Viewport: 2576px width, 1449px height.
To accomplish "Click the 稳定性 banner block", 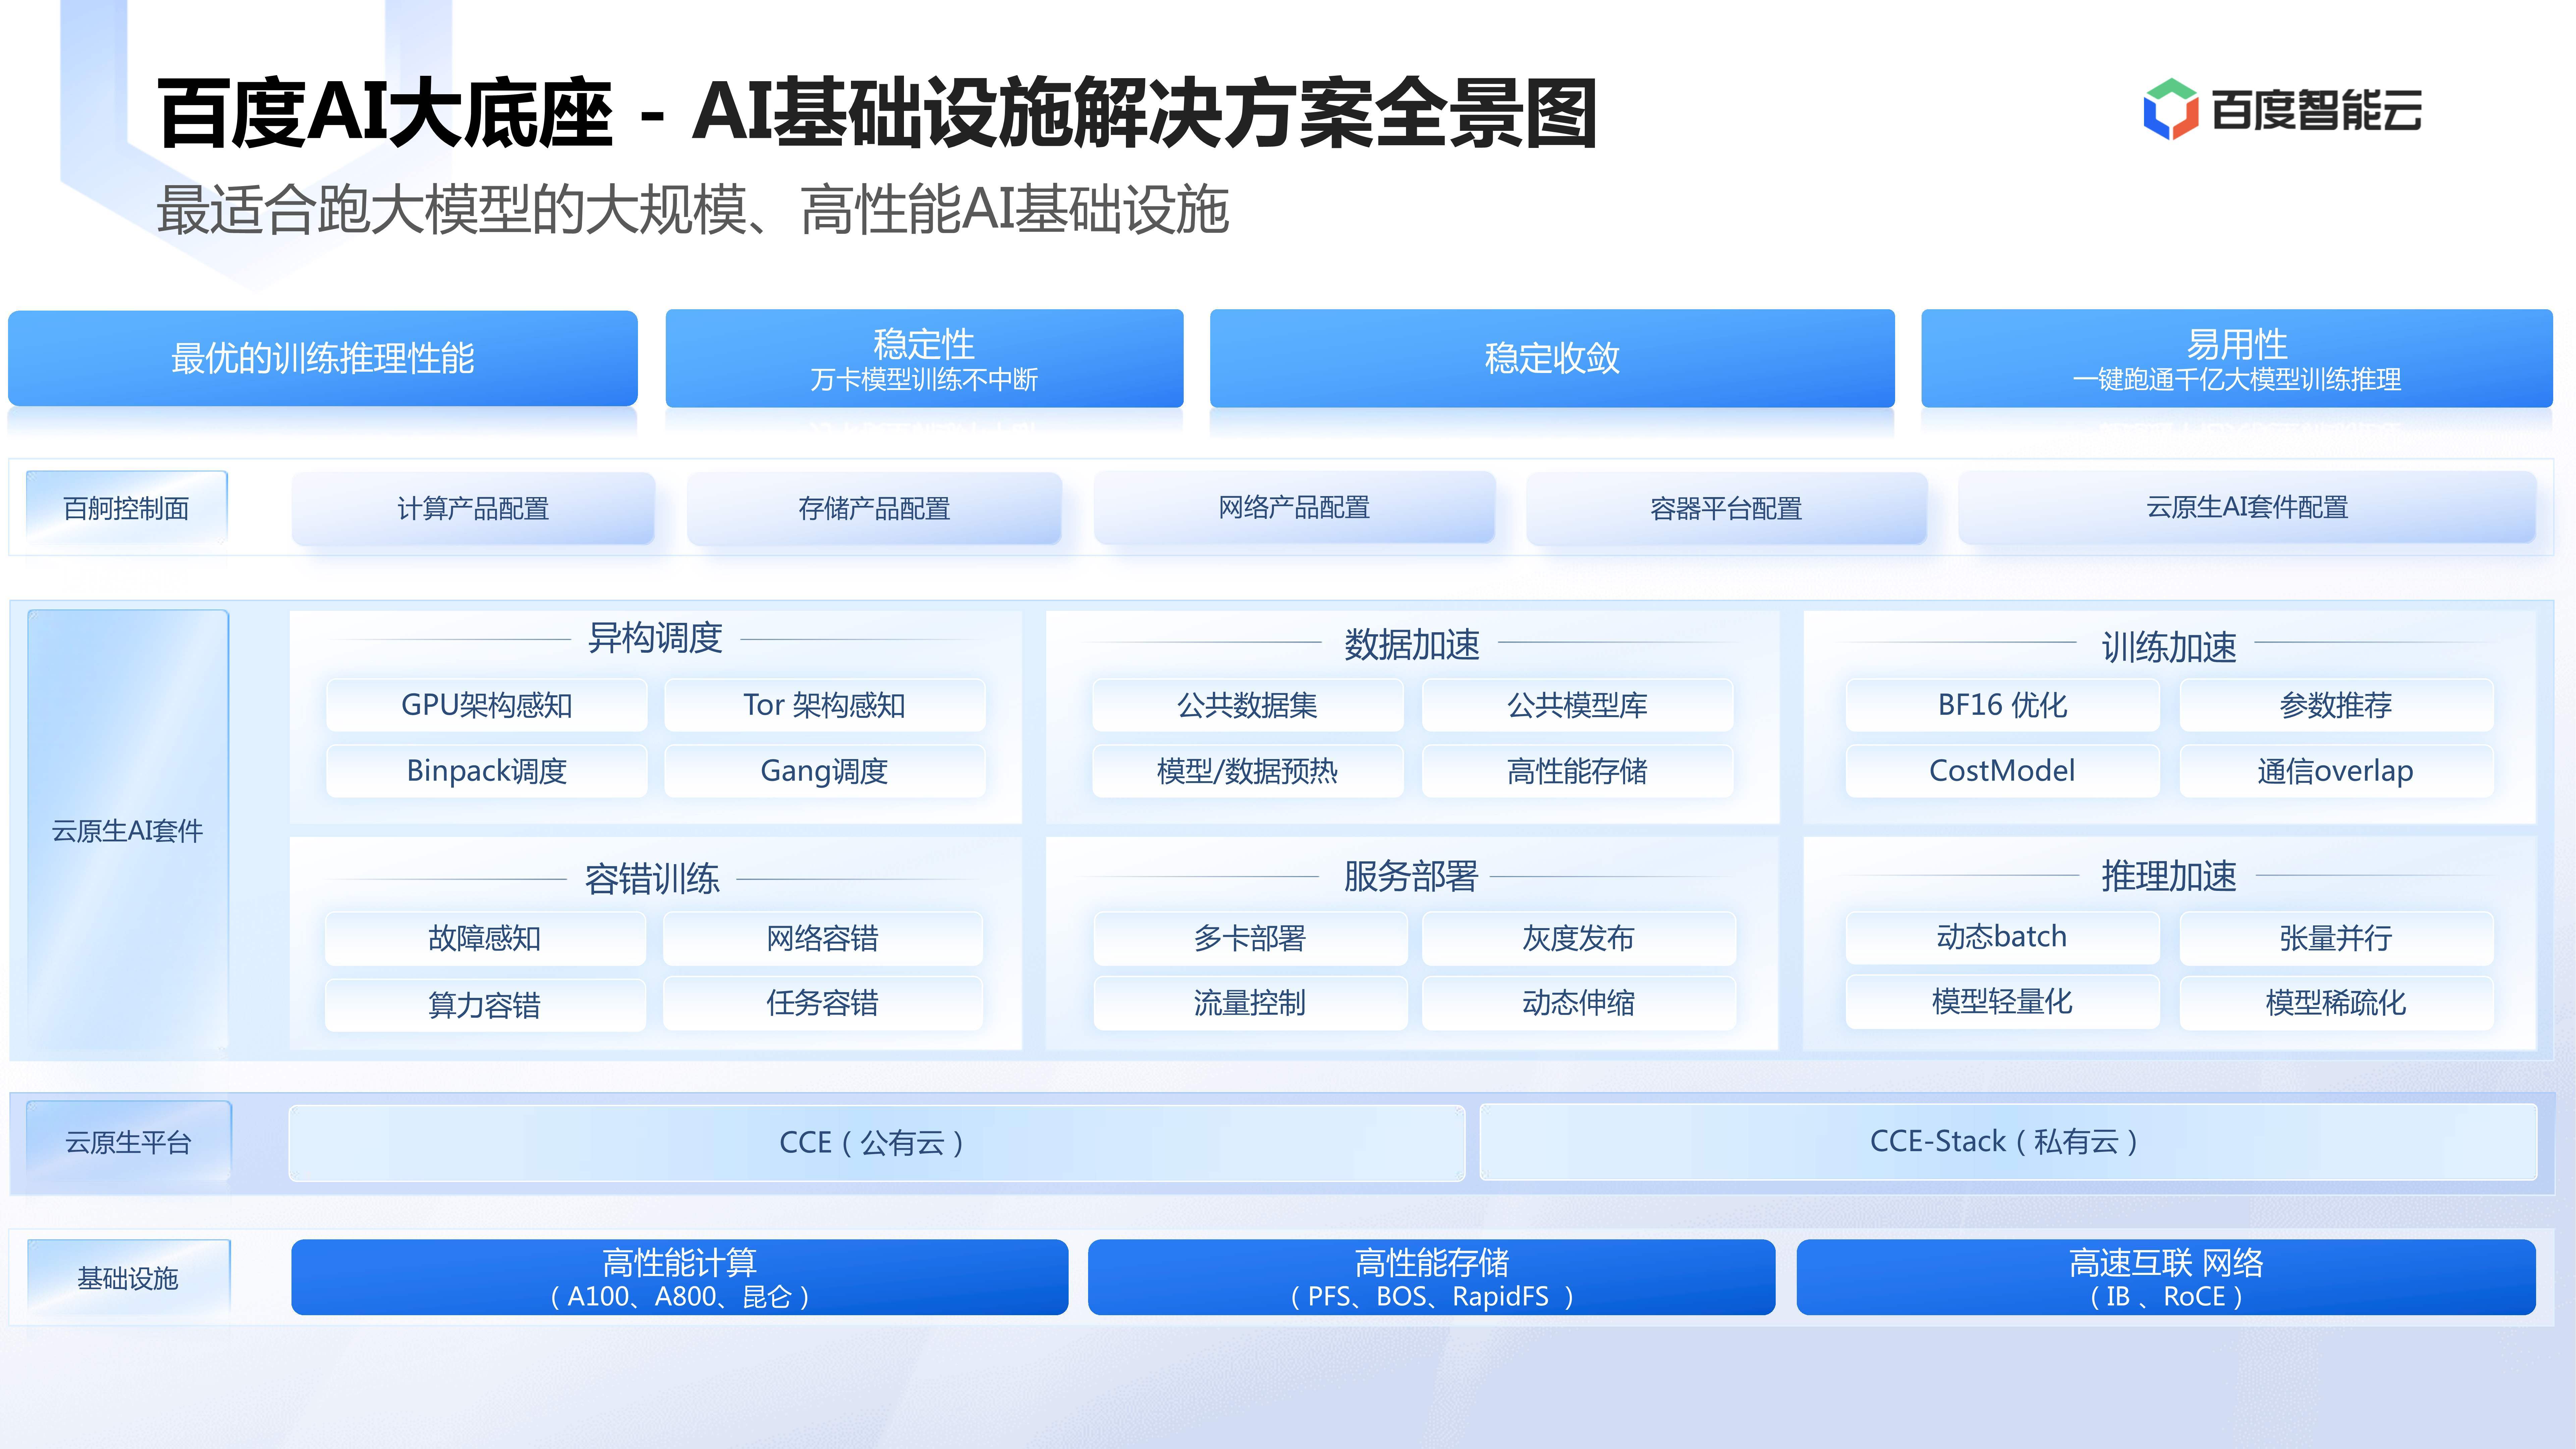I will click(x=924, y=358).
